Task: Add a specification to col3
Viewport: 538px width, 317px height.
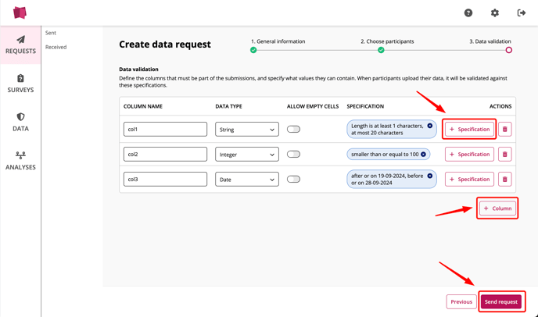Action: point(469,180)
